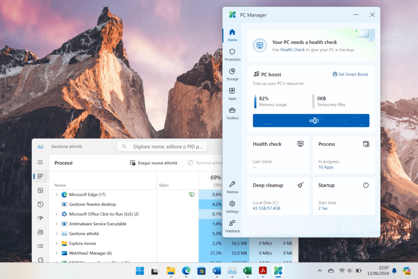The height and width of the screenshot is (279, 418).
Task: Open Feedback in PC Manager sidebar
Action: [232, 226]
